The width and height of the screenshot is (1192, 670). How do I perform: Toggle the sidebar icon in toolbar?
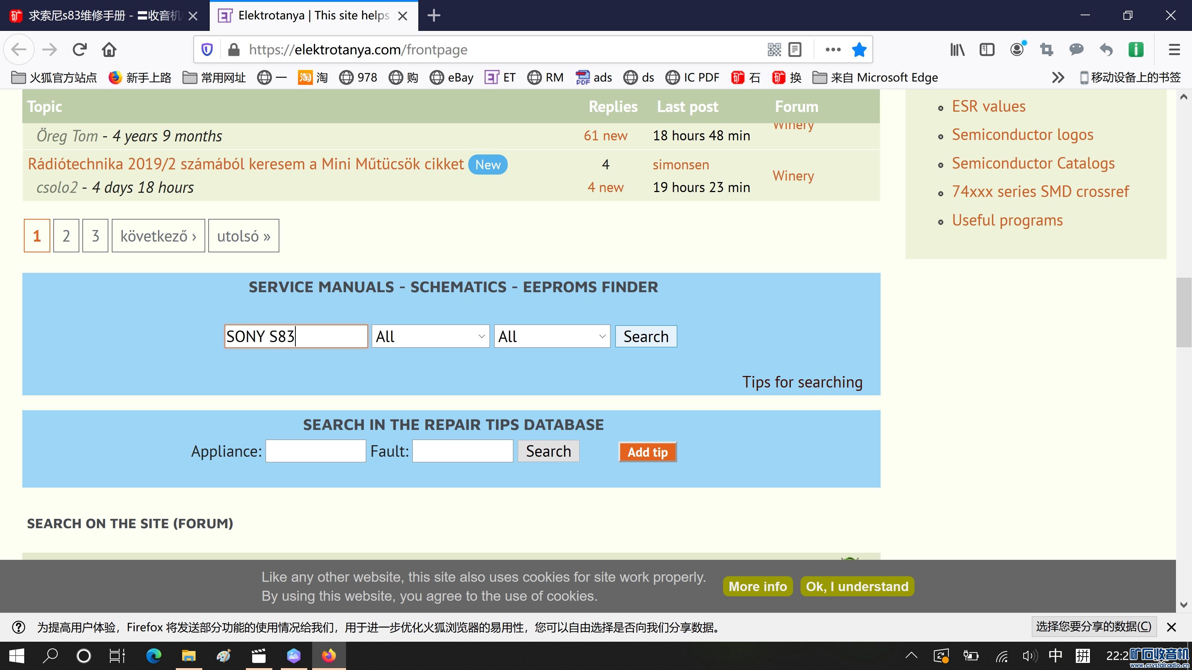(x=986, y=50)
